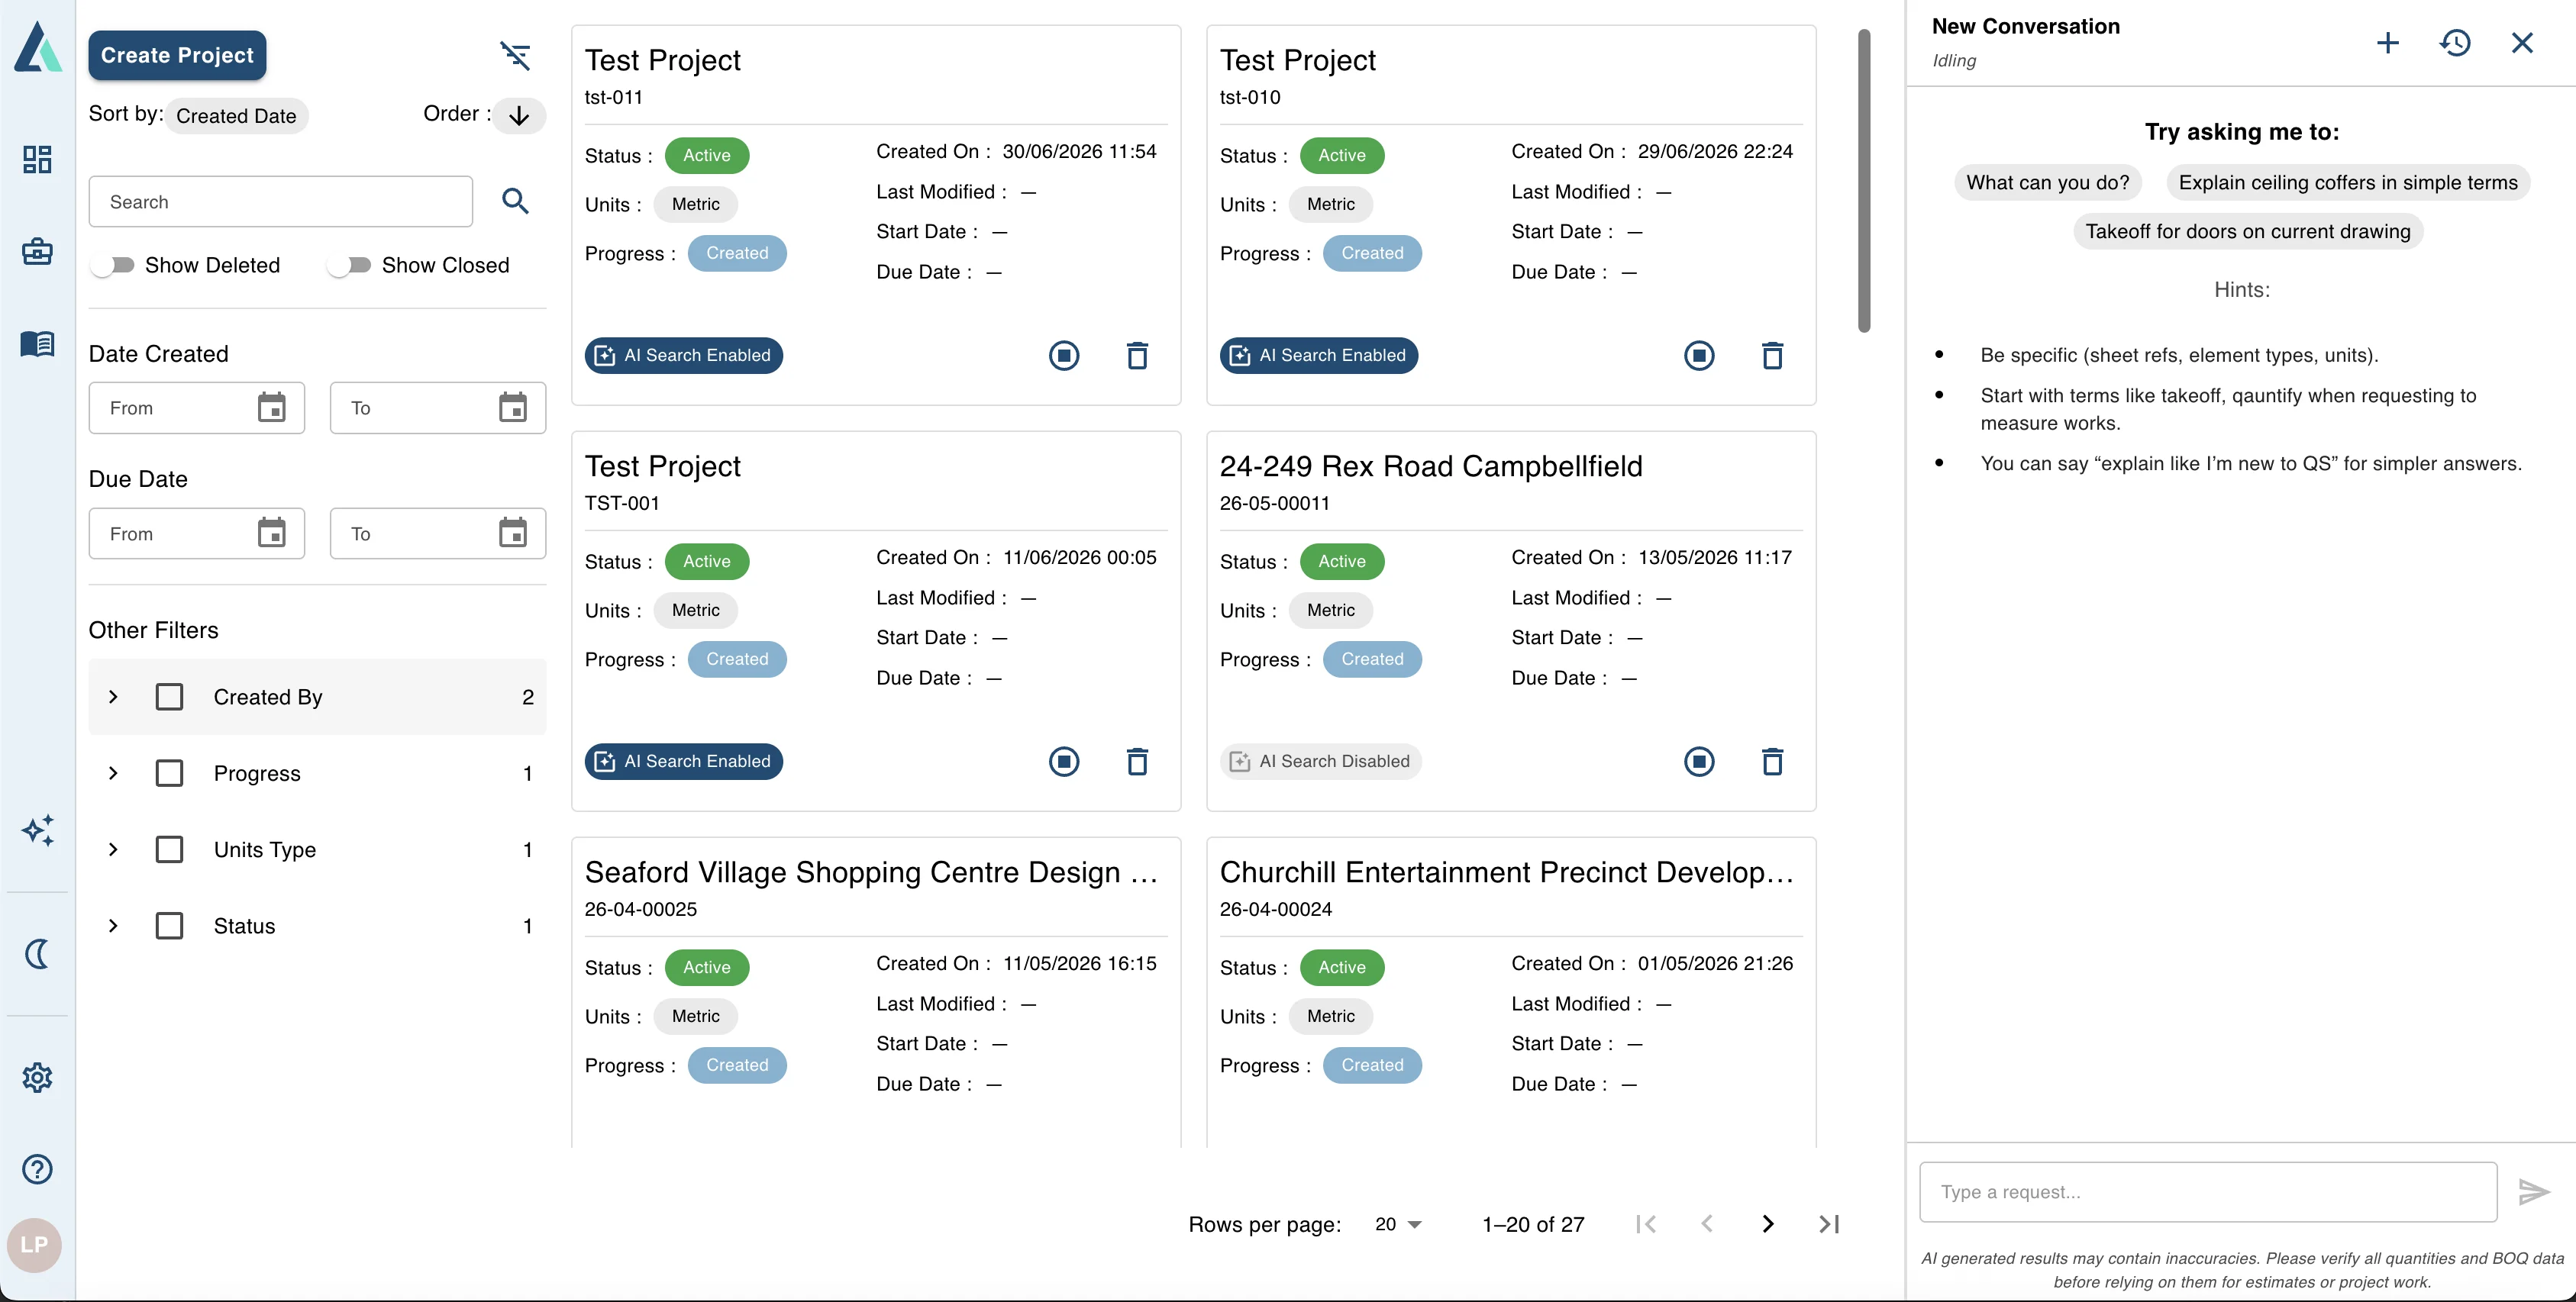Expand the Progress filter chevron
This screenshot has width=2576, height=1302.
point(113,773)
